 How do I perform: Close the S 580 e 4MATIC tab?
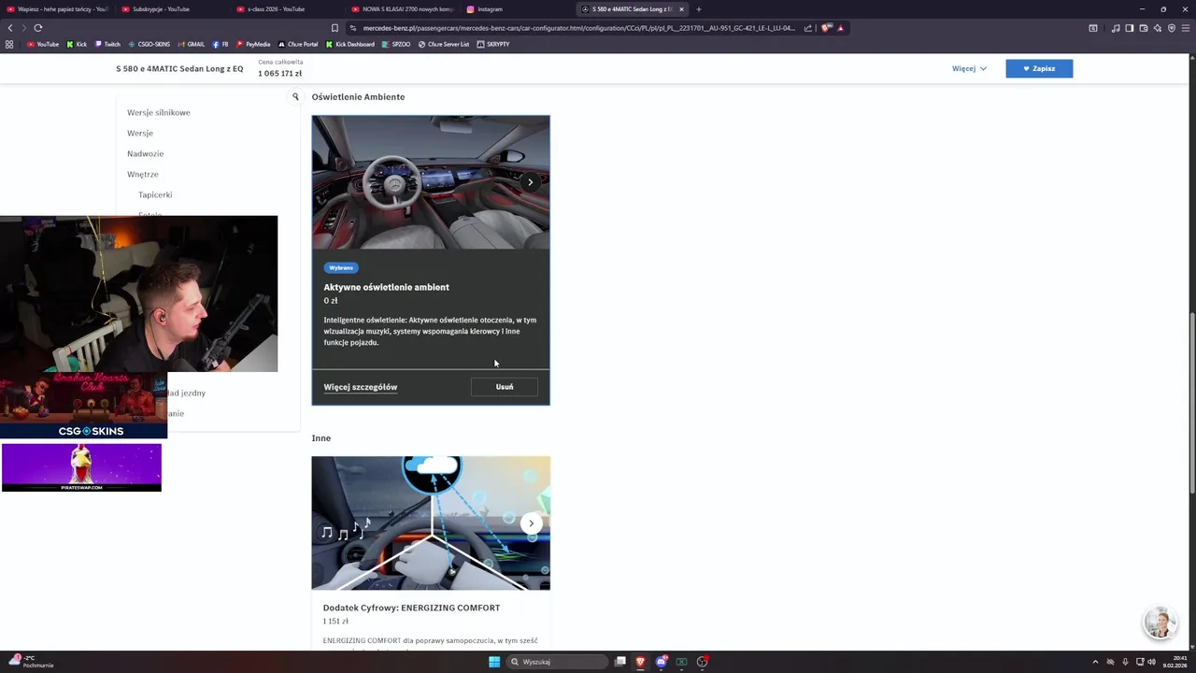681,9
